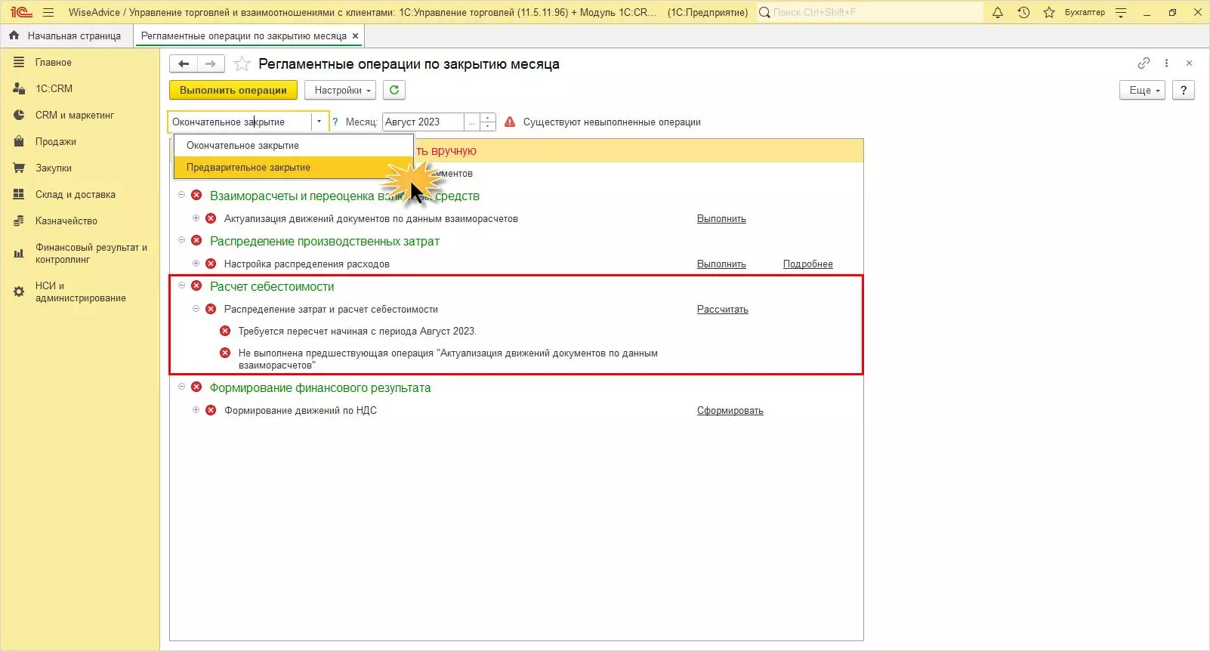Open month picker with the ellipsis button

[472, 122]
